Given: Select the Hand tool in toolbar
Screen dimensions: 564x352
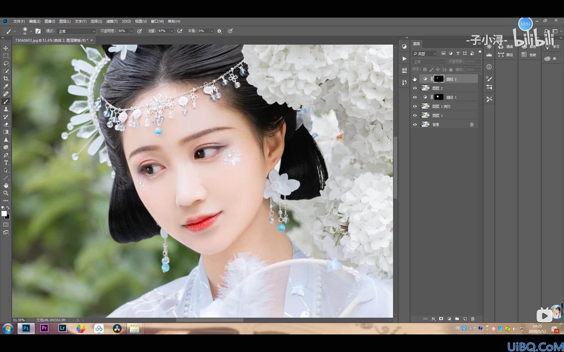Looking at the screenshot, I should (6, 186).
